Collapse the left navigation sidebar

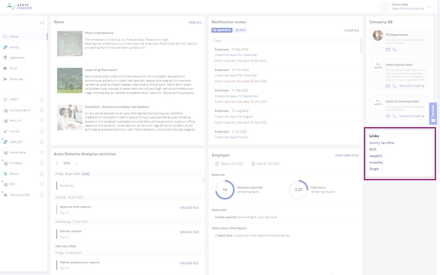pos(42,22)
